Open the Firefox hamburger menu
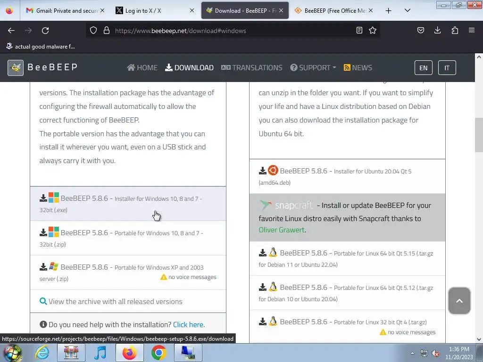 pyautogui.click(x=472, y=30)
